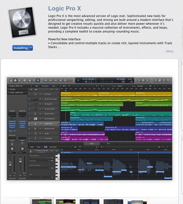Select the first screenshot thumbnail with colored tracks
The image size is (183, 204).
[x=42, y=201]
